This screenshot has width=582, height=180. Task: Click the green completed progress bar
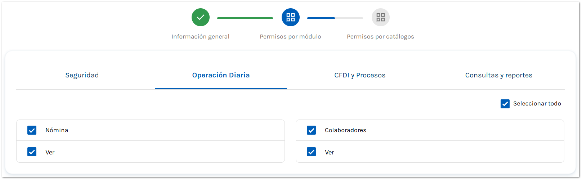click(245, 18)
